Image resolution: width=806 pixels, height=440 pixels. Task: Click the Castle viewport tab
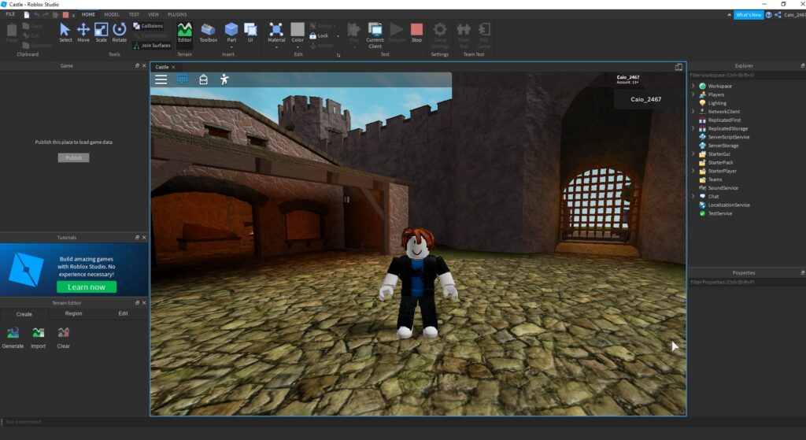coord(162,68)
